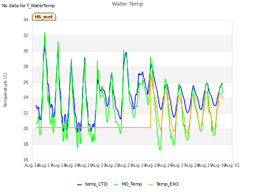Click the Aug 31 x-axis label

pyautogui.click(x=232, y=165)
